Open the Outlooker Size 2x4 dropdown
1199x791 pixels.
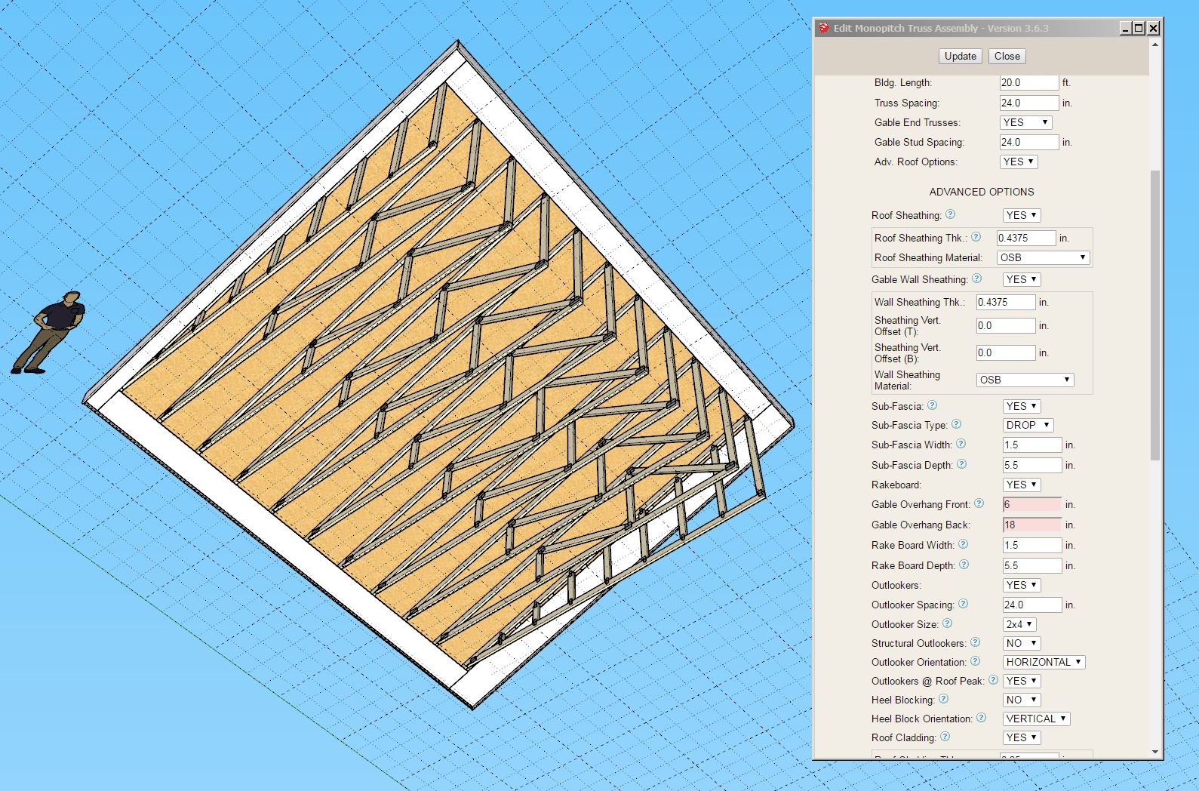click(1019, 624)
